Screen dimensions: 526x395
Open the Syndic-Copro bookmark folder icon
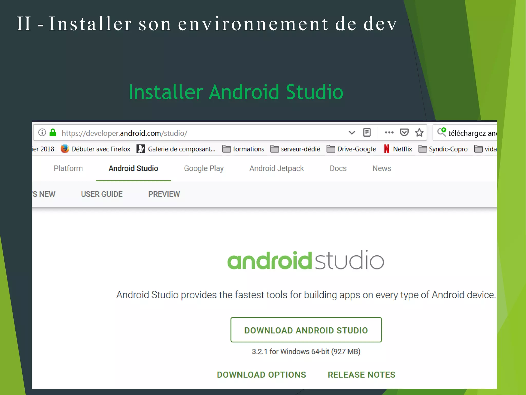[x=422, y=149]
